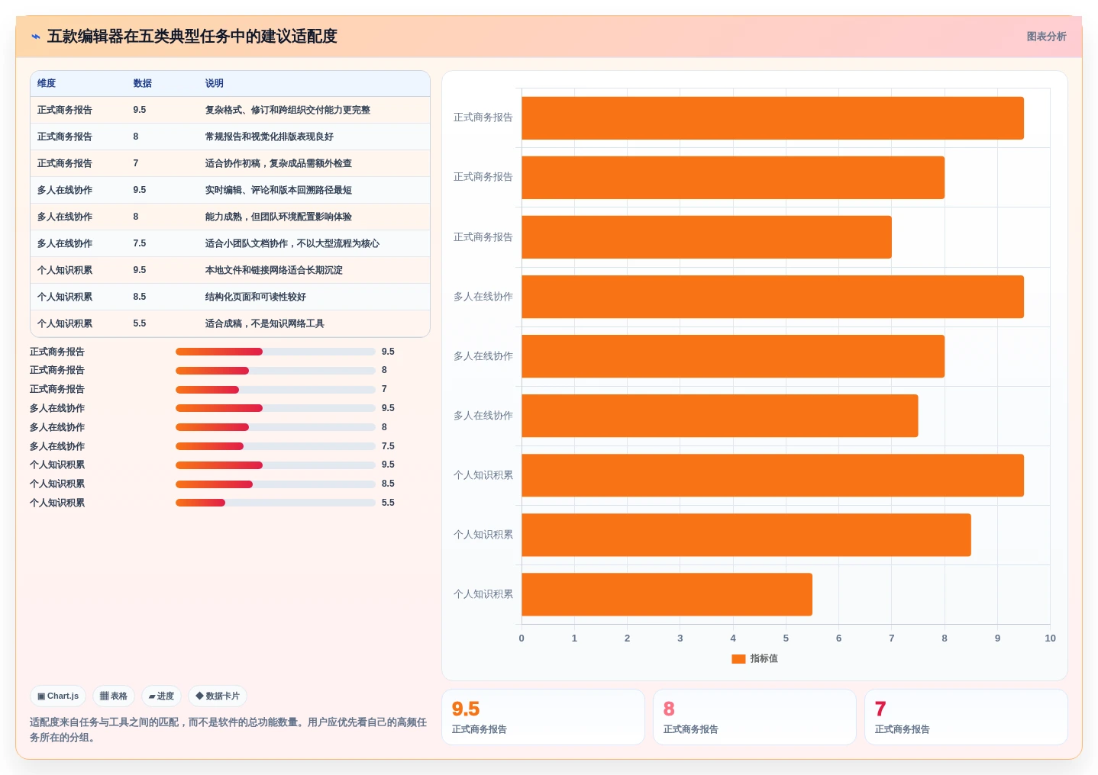Click the 8.5 value in the table
1098x775 pixels.
(x=139, y=297)
